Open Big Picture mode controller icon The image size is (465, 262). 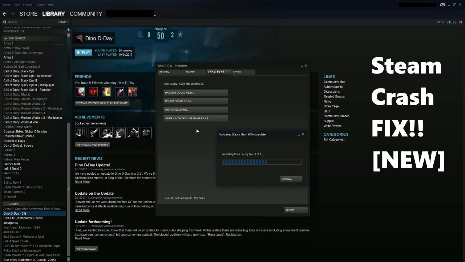tap(442, 5)
